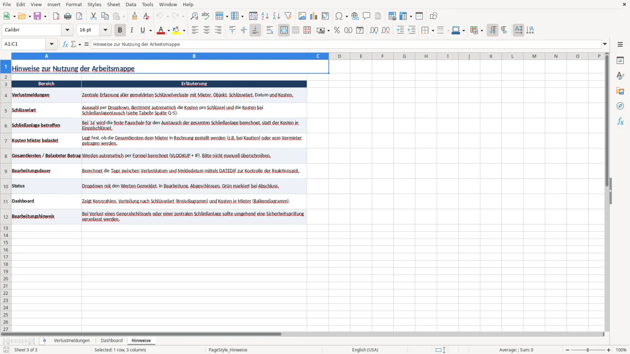Toggle the AutoFilter funnel icon
Viewport: 630px width, 354px height.
288,16
